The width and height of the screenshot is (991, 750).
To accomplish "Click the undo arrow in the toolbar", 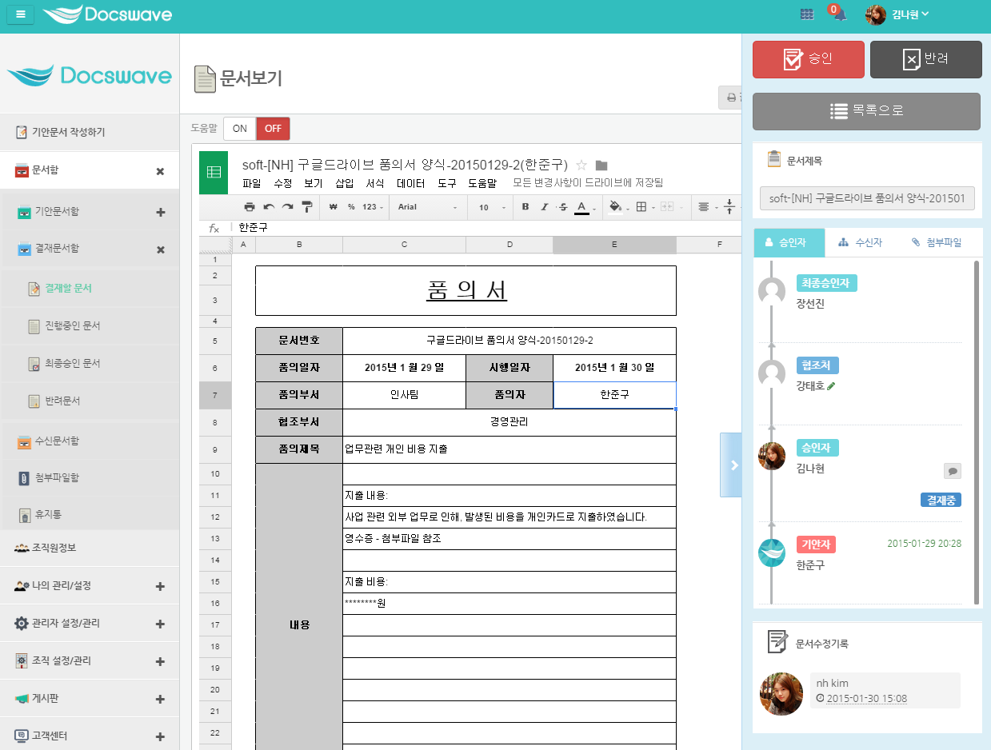I will tap(269, 207).
